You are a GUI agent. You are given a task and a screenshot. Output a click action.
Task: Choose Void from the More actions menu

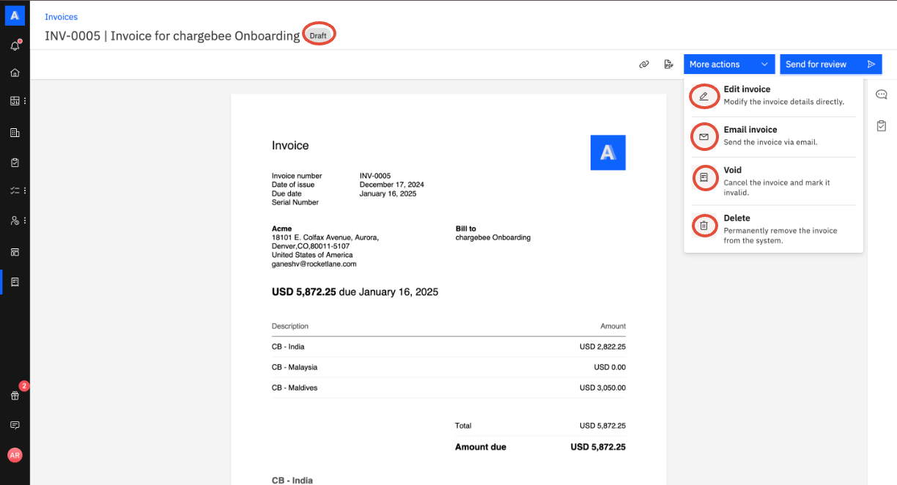[x=773, y=181]
